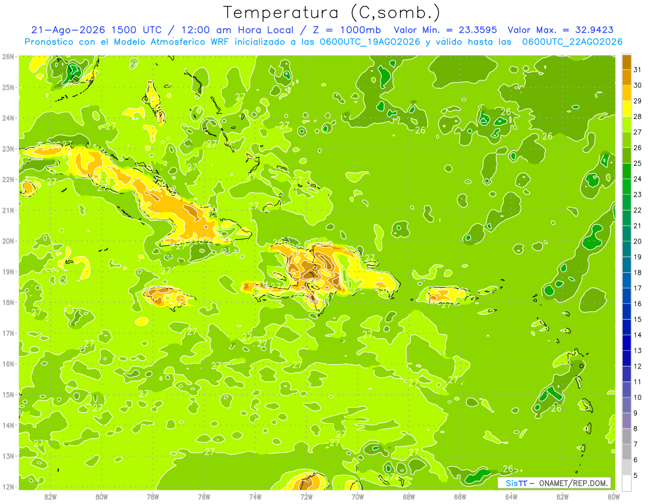Pick the green band between 26 and 27
This screenshot has height=504, width=652.
click(x=626, y=140)
